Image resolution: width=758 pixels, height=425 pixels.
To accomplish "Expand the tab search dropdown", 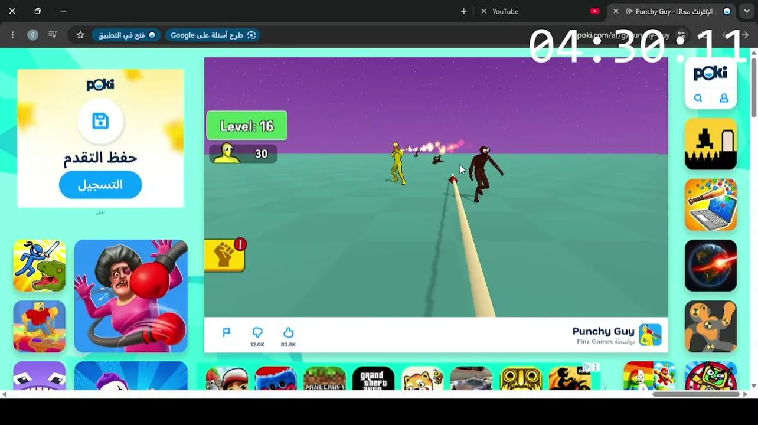I will click(x=748, y=11).
